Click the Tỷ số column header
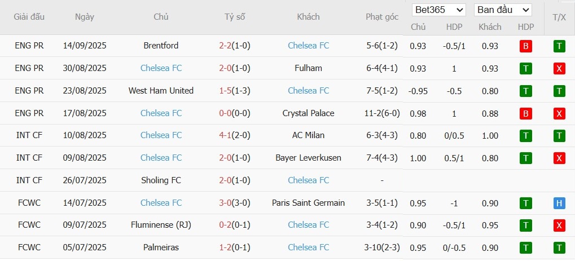 click(235, 17)
